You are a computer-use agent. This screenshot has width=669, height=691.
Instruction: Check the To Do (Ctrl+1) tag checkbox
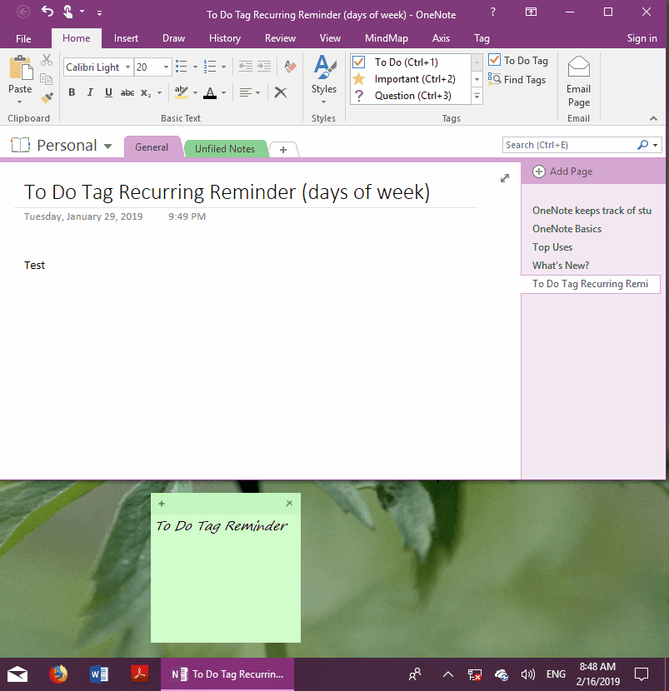(358, 61)
